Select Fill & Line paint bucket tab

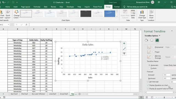(146, 40)
